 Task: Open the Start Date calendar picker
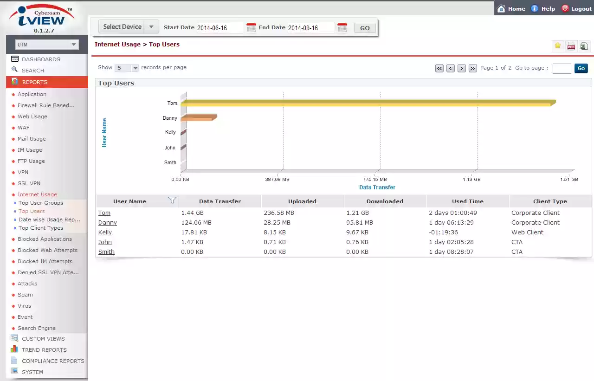coord(251,28)
